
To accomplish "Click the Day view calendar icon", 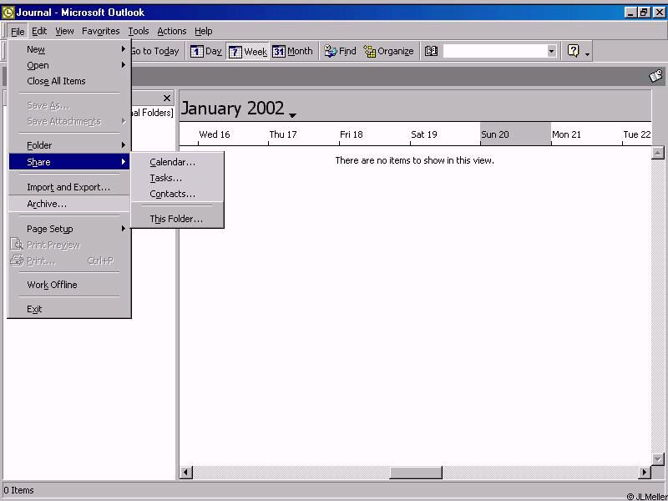I will tap(197, 52).
